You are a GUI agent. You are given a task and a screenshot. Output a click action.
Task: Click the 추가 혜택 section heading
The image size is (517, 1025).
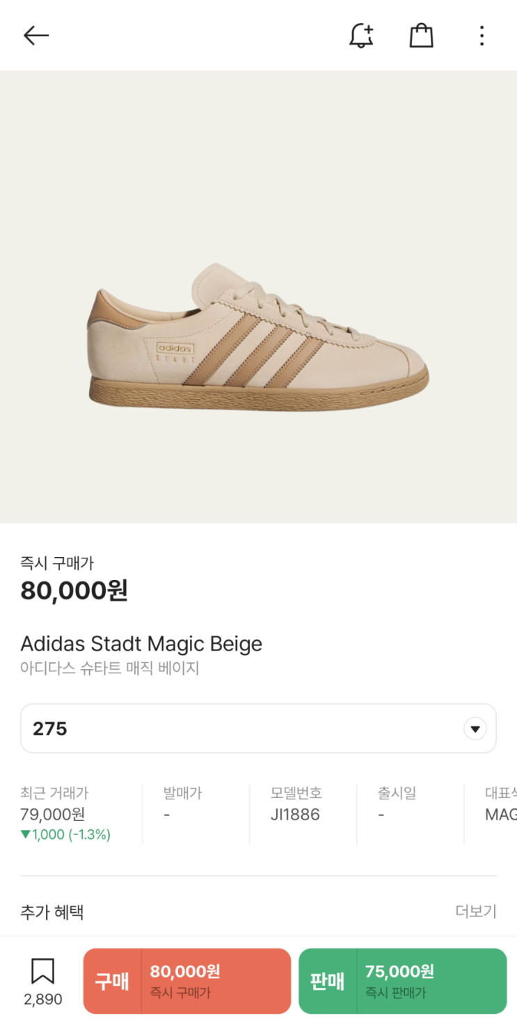tap(52, 911)
